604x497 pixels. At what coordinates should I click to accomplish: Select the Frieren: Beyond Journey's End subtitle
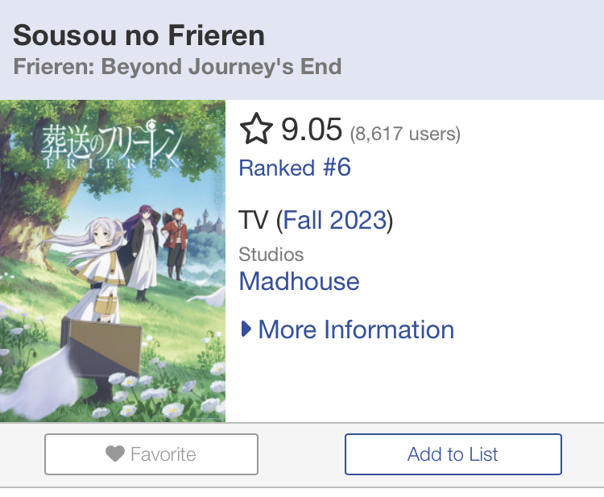(177, 66)
